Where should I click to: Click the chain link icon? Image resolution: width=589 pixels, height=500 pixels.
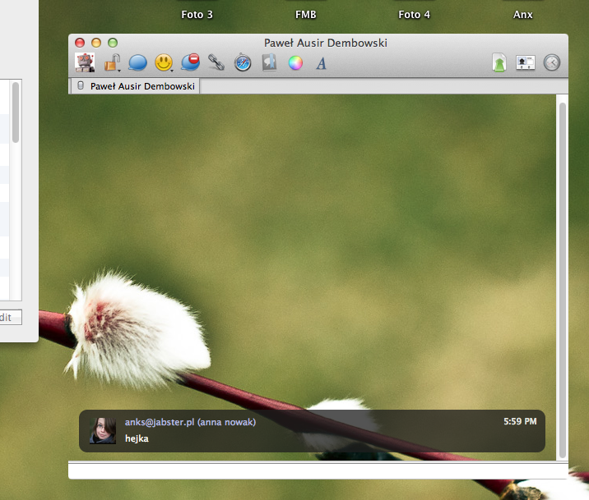tap(216, 62)
